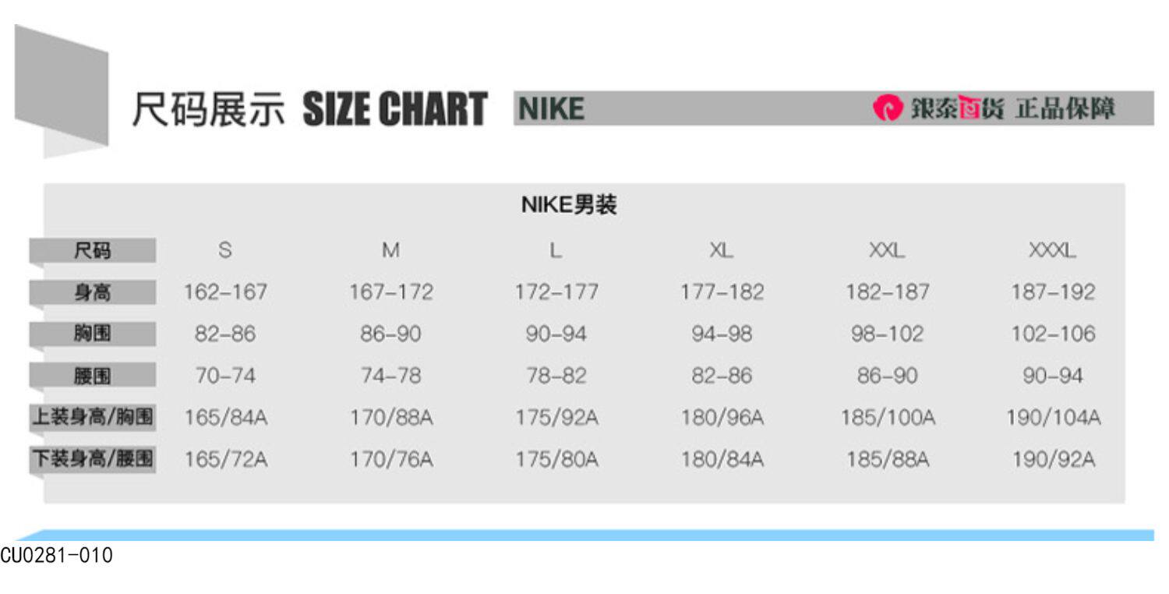Choose the S size column header
This screenshot has width=1169, height=594.
225,251
